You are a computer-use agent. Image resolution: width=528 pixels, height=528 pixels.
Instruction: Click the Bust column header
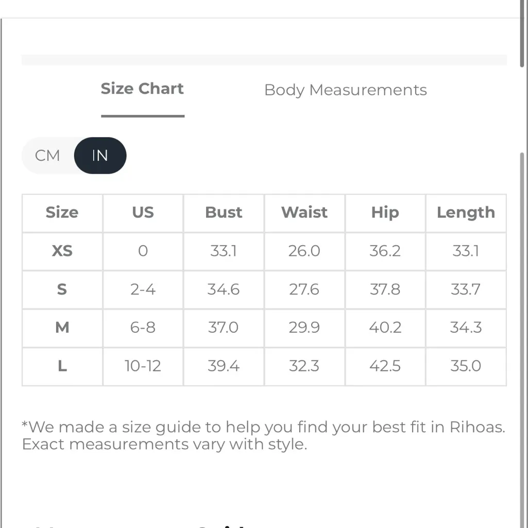224,213
